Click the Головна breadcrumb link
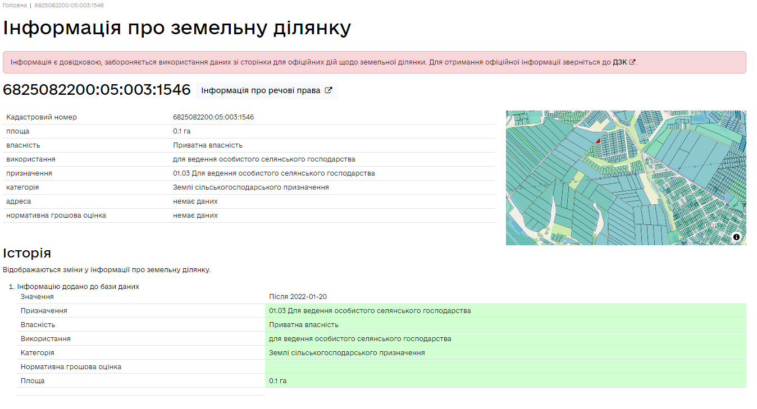Image resolution: width=757 pixels, height=409 pixels. click(15, 5)
